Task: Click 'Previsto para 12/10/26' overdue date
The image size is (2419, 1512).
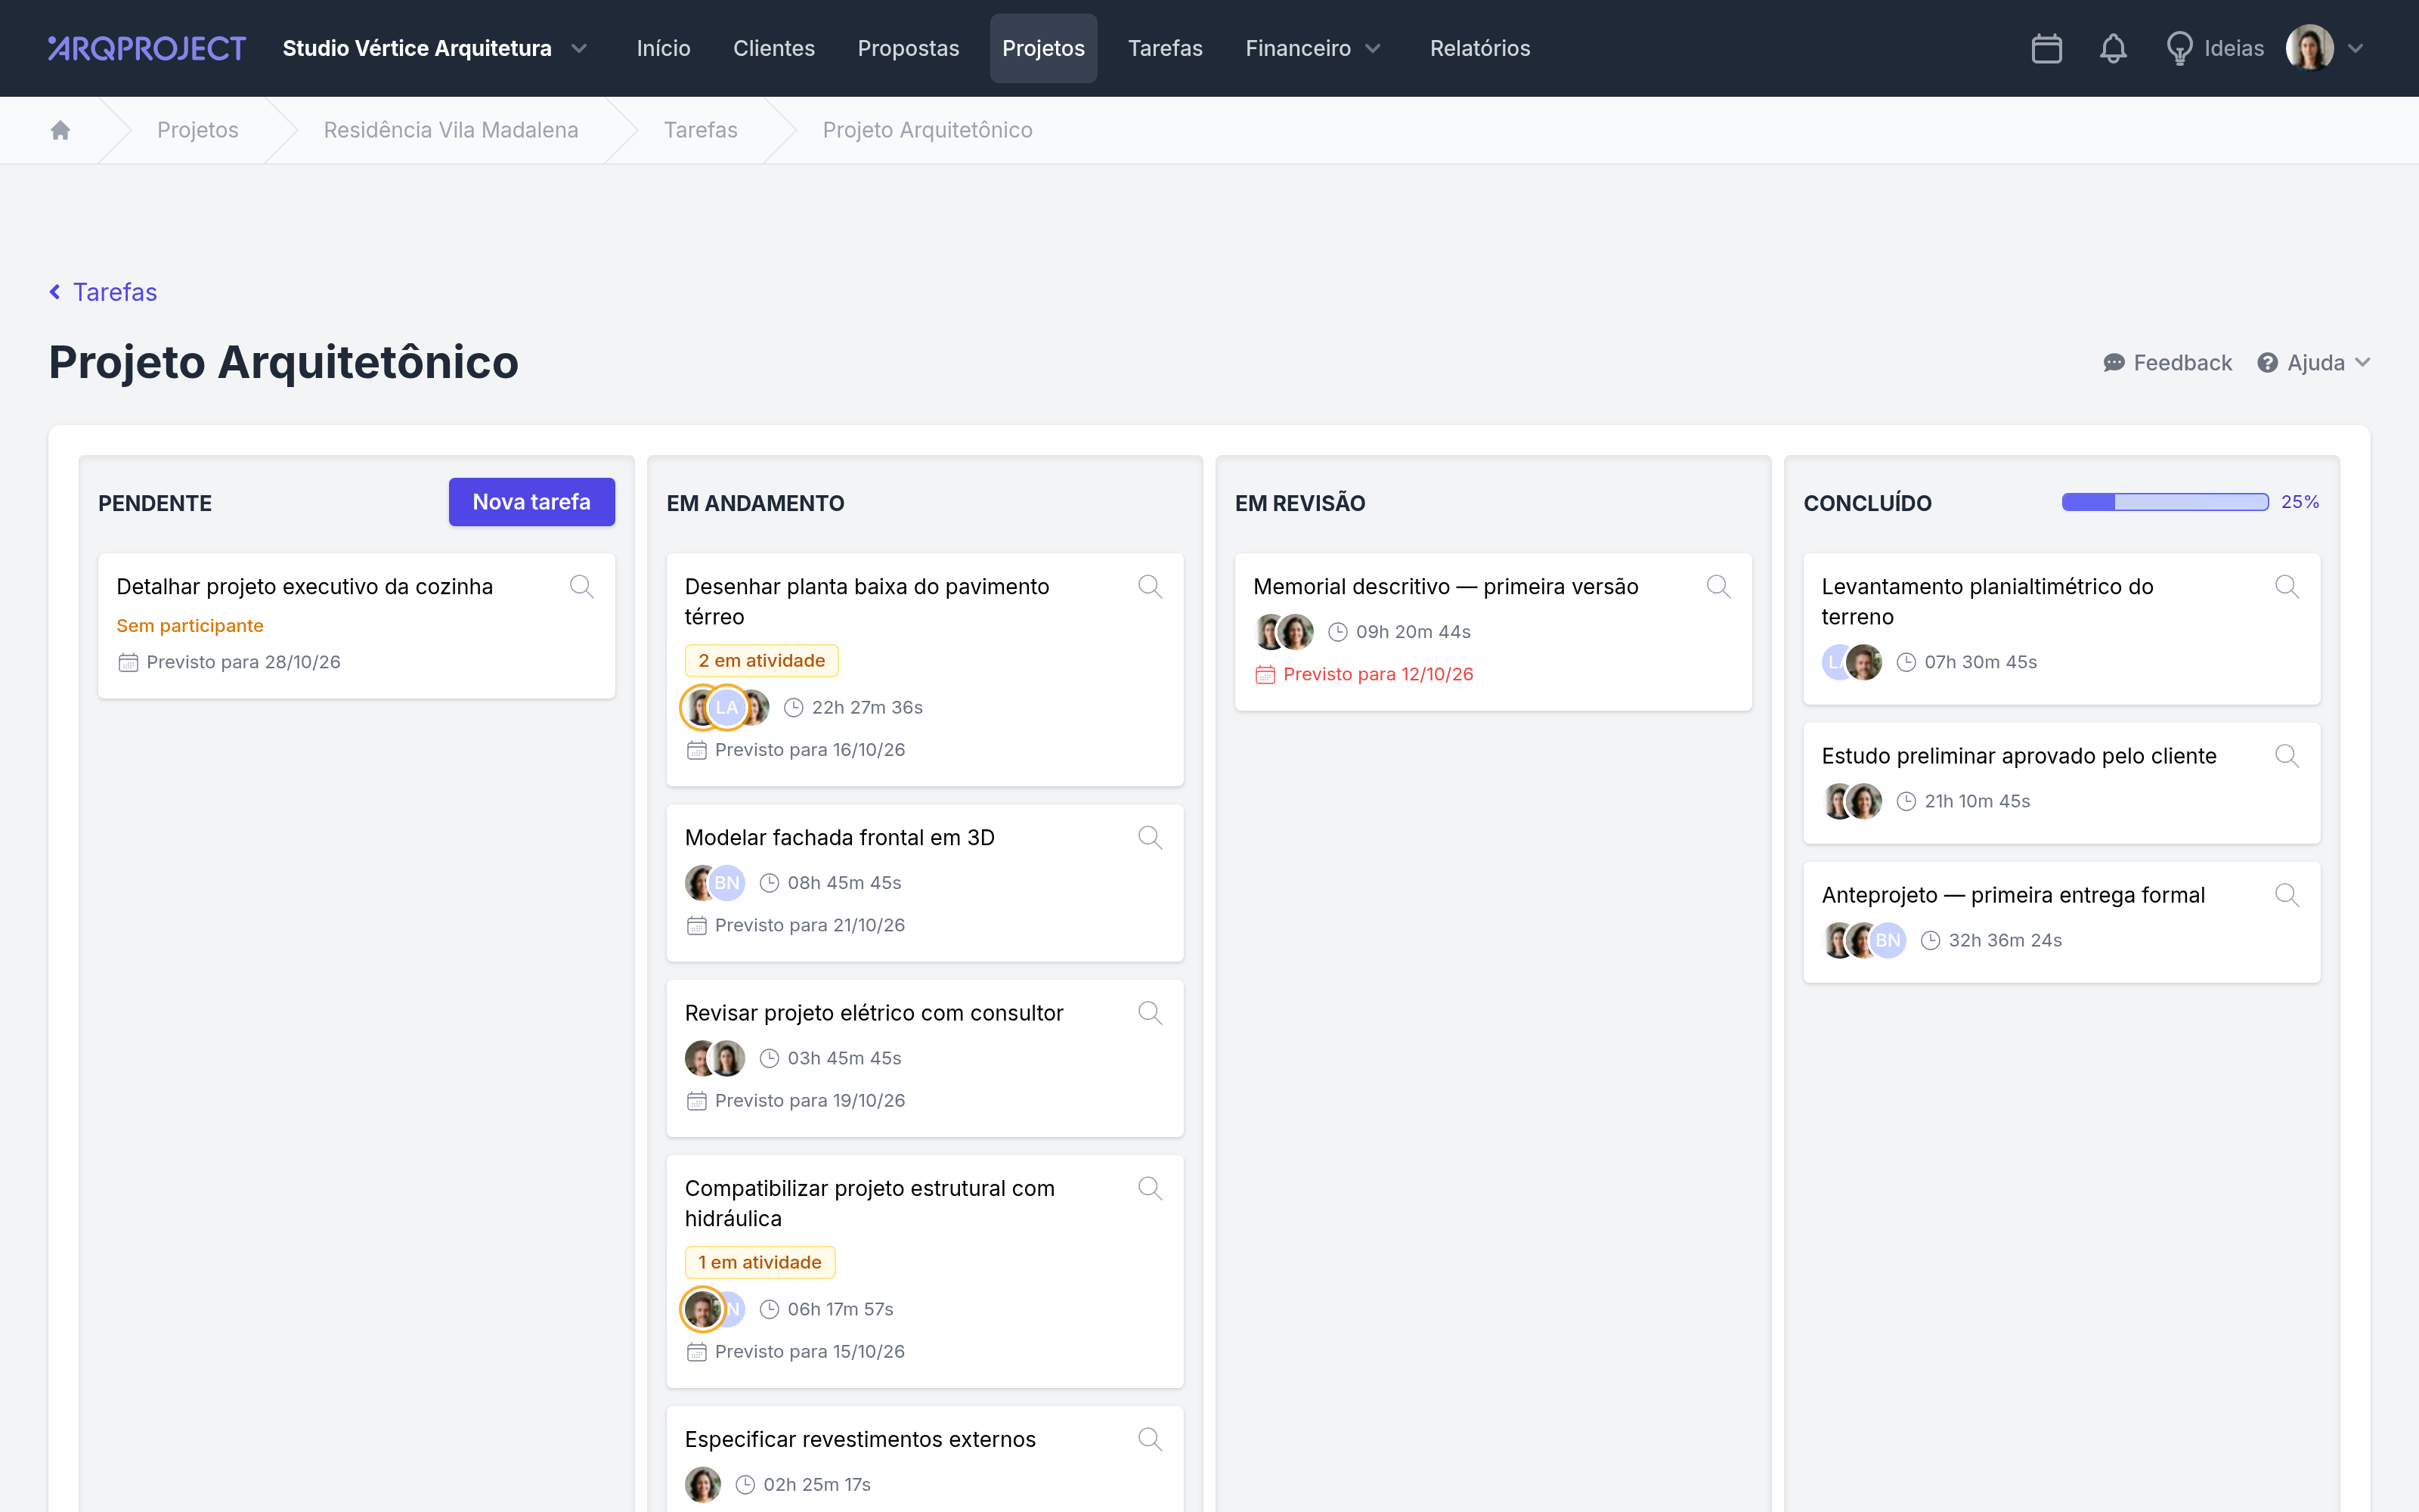Action: click(1364, 674)
